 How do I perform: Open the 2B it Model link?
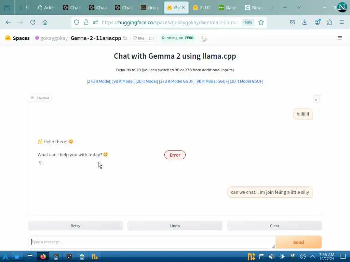[x=147, y=81]
